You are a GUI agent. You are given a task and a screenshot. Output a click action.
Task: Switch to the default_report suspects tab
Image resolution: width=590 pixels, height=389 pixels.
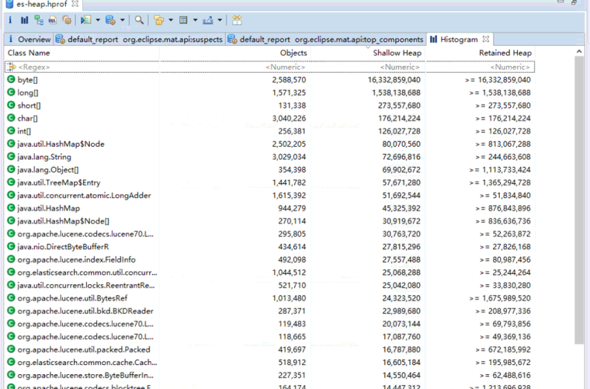[140, 40]
